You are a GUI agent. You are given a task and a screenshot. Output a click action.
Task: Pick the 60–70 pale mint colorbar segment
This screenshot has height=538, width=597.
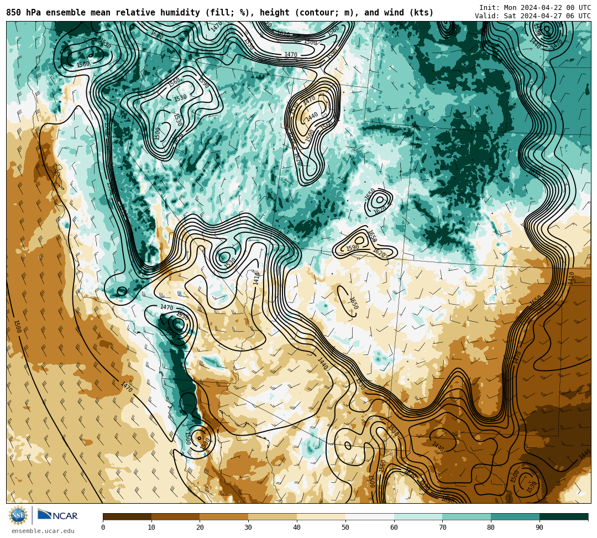[x=418, y=516]
